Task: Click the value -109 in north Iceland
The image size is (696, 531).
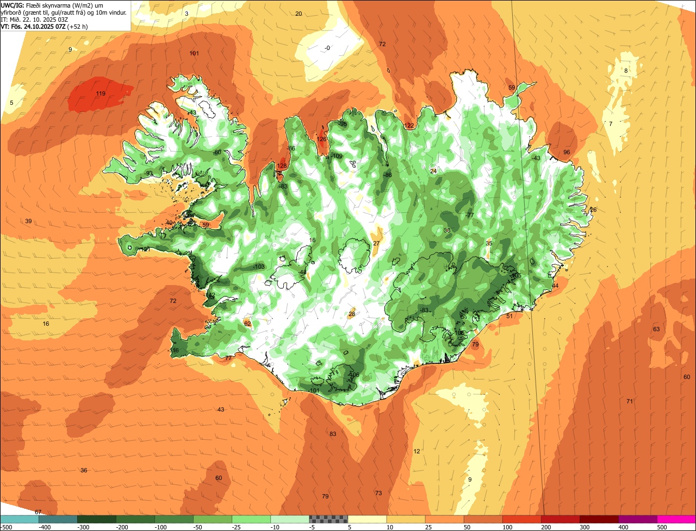Action: point(337,156)
